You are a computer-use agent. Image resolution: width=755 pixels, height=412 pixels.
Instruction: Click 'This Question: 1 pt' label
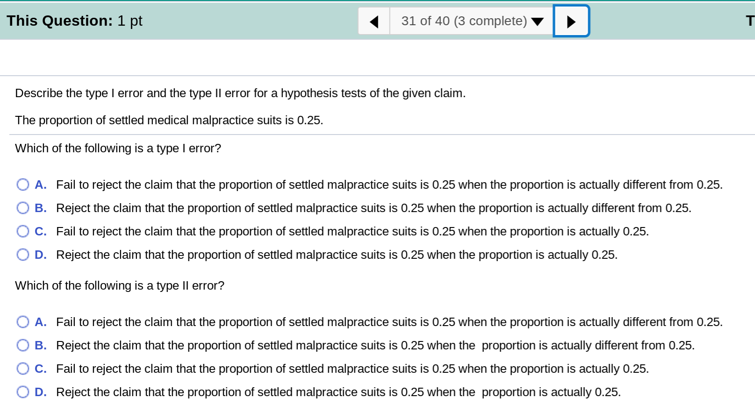click(x=74, y=21)
